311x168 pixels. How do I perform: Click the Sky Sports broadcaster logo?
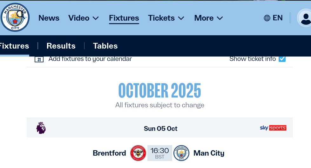(x=273, y=128)
